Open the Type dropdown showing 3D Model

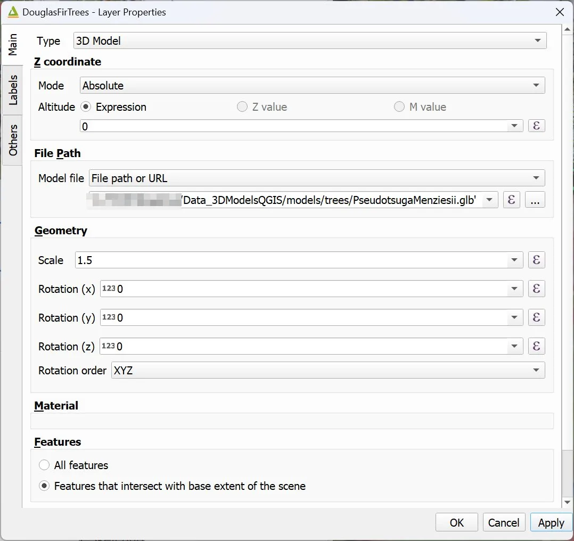[310, 40]
